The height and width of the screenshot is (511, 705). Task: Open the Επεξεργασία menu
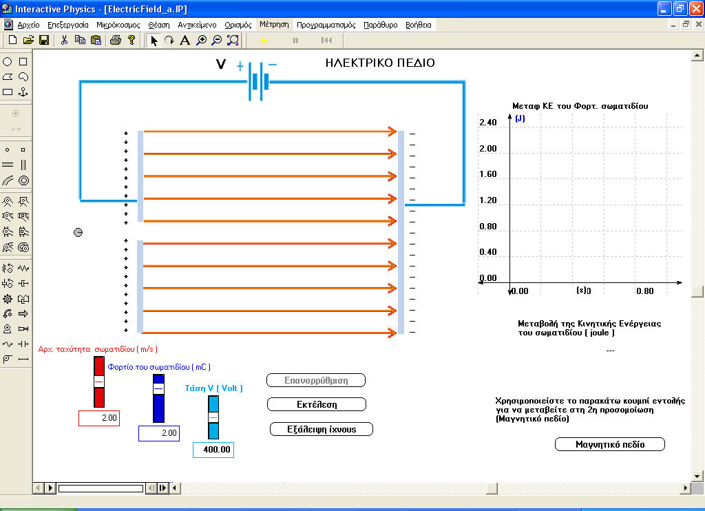[68, 25]
